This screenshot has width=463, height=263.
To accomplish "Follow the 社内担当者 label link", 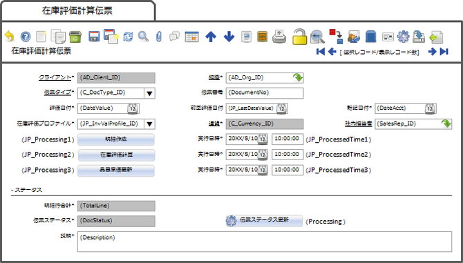I will (x=358, y=124).
